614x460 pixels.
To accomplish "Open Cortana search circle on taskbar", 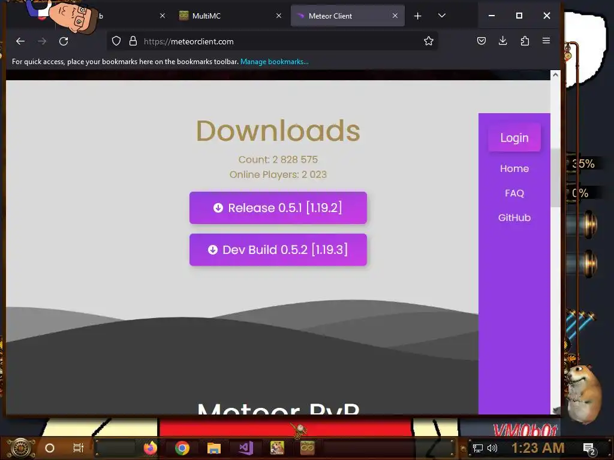I will (50, 448).
